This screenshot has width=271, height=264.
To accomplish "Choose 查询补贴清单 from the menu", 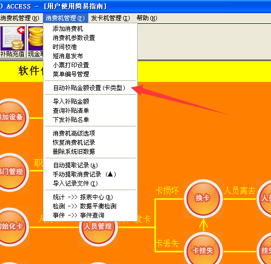I will [90, 111].
